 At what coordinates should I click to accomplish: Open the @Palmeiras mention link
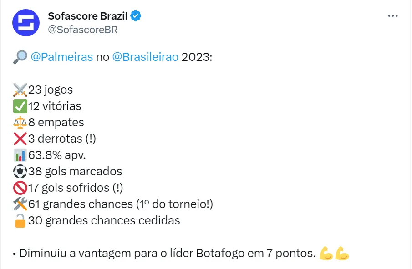pyautogui.click(x=62, y=57)
